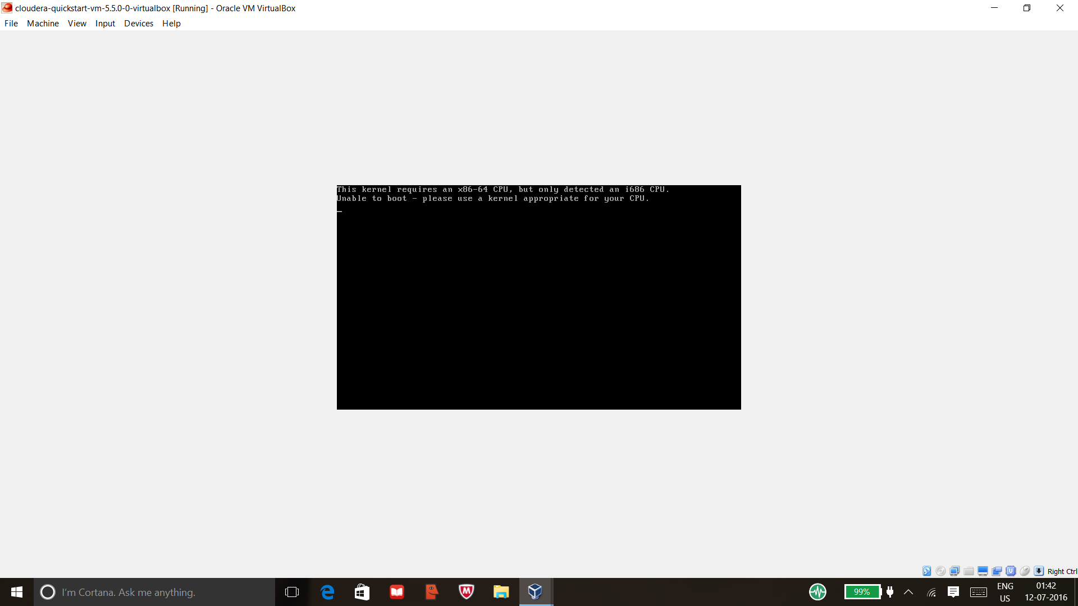
Task: Expand hidden icons with the system tray chevron
Action: [x=908, y=592]
